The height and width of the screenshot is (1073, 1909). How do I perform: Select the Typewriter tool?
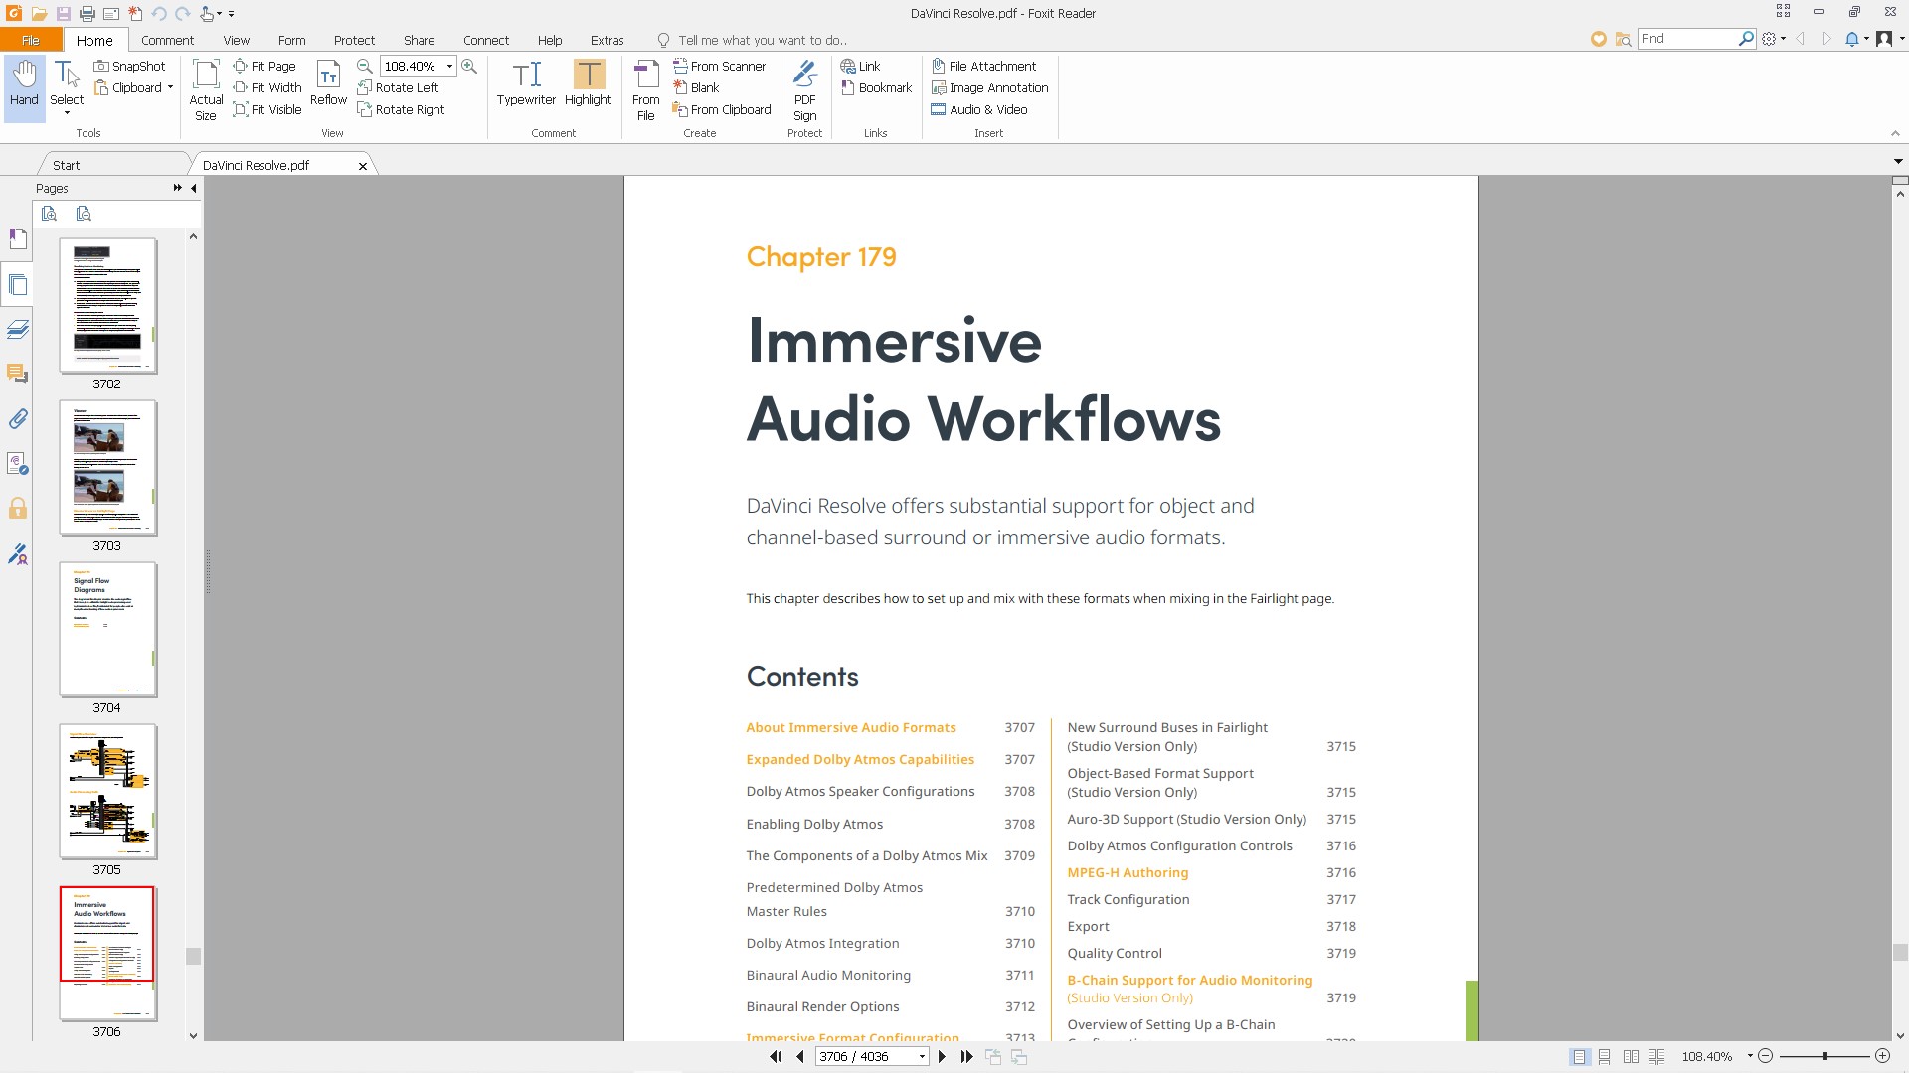(x=526, y=82)
